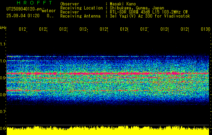
Task: Click the 'meteor' label
Action: coord(49,11)
